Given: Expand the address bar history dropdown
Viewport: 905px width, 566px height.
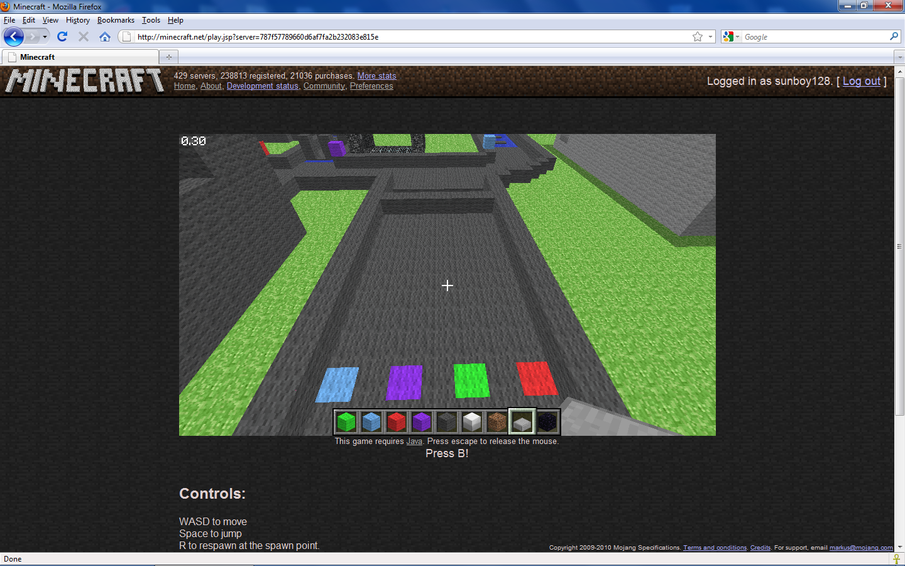Looking at the screenshot, I should coord(710,36).
